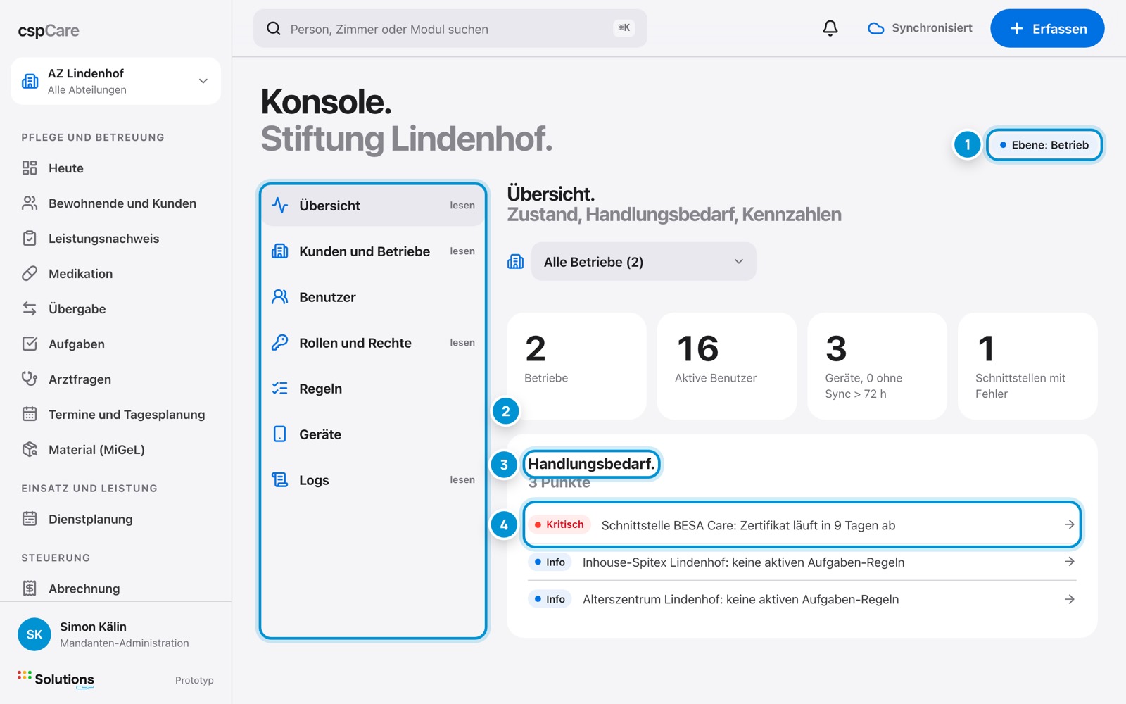Click the Kunden und Betriebe building icon
Screen dimensions: 1126x704
pos(280,251)
